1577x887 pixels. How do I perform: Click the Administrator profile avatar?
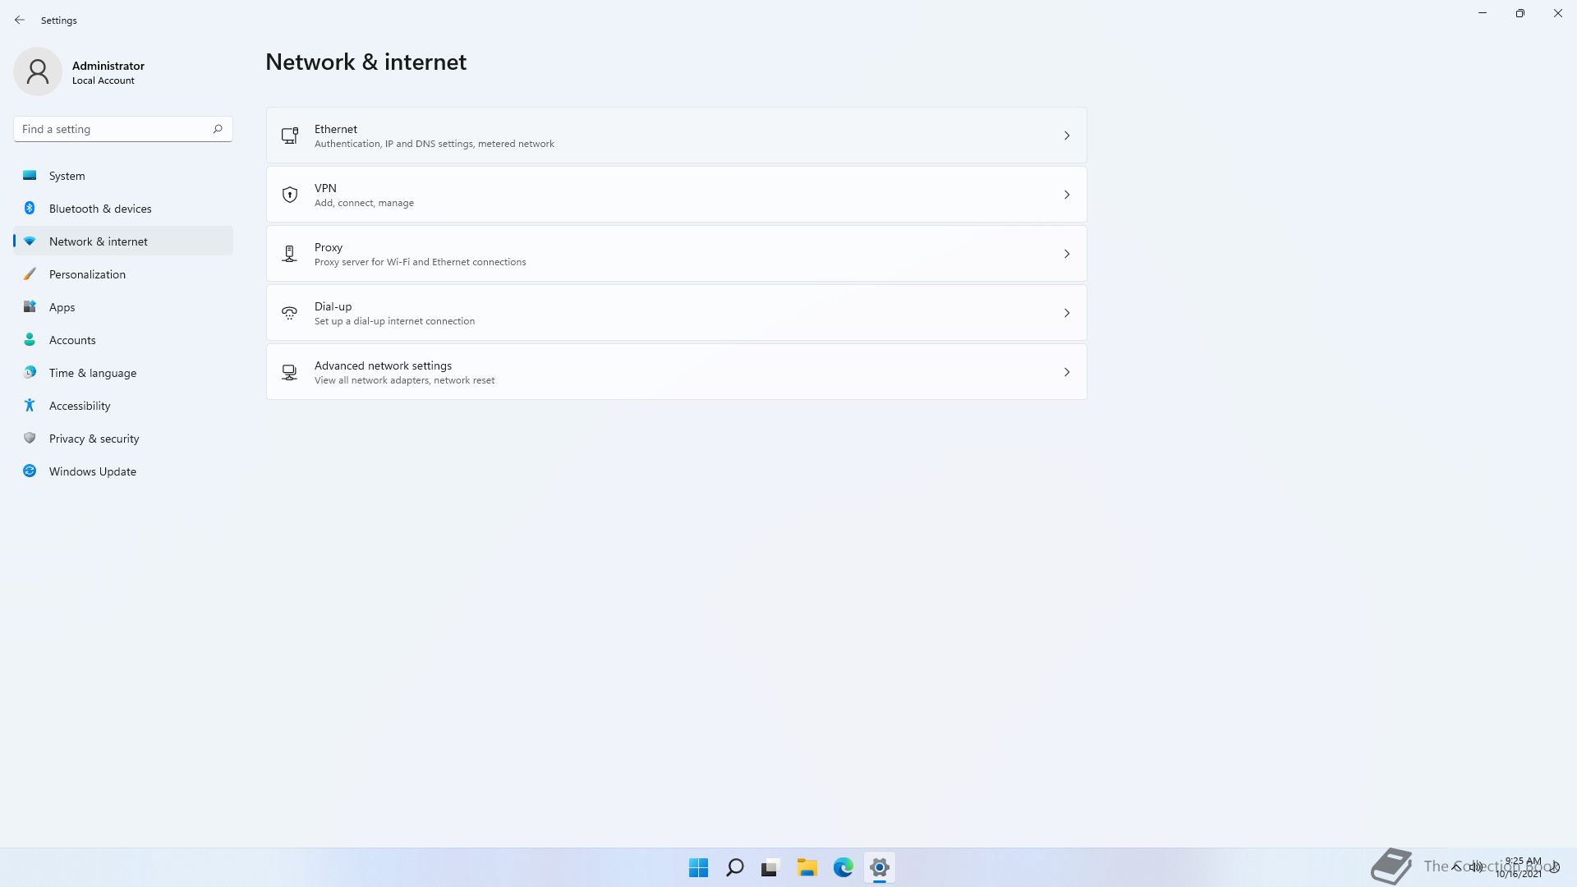38,71
